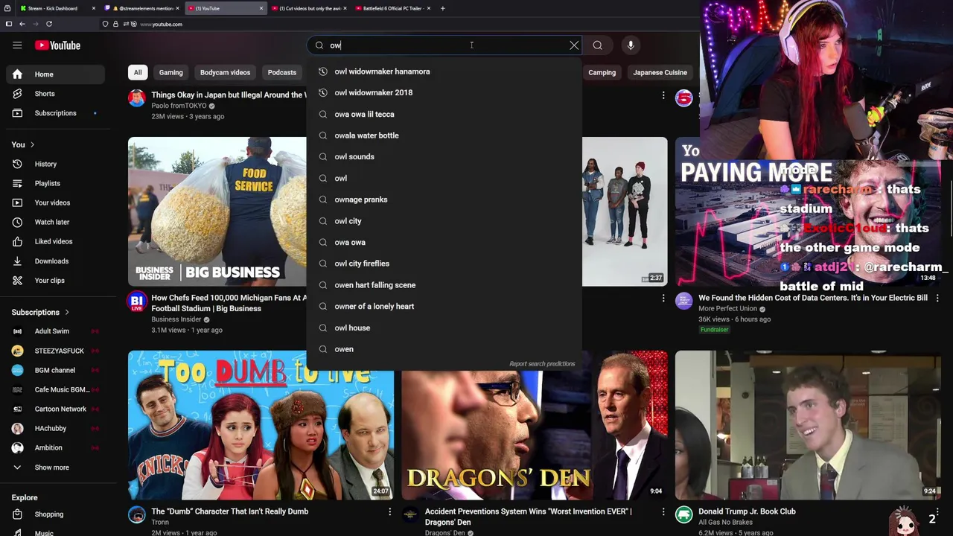This screenshot has height=536, width=953.
Task: Select 'Bodycam videos' filter chip
Action: 225,72
